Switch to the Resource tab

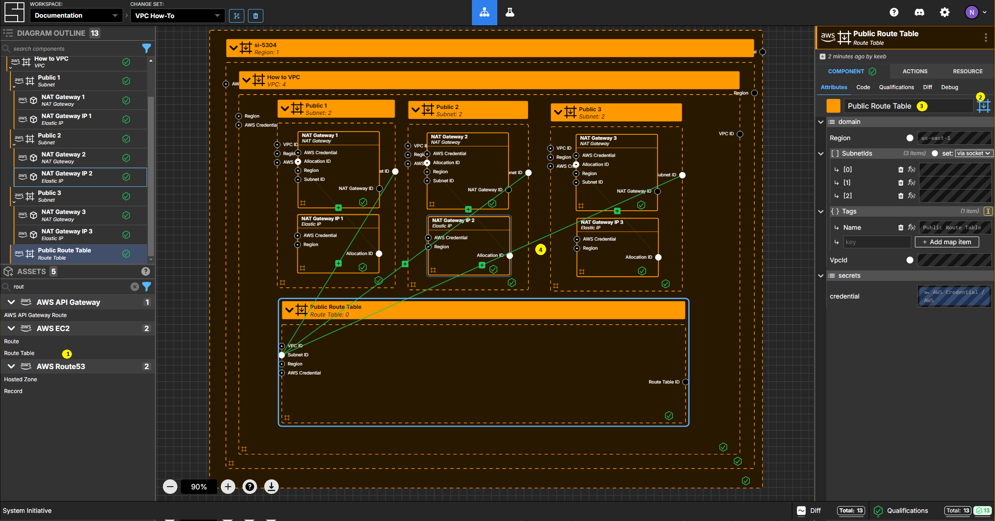[967, 71]
